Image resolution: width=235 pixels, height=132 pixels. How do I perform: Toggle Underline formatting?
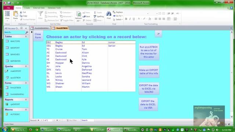pos(134,19)
